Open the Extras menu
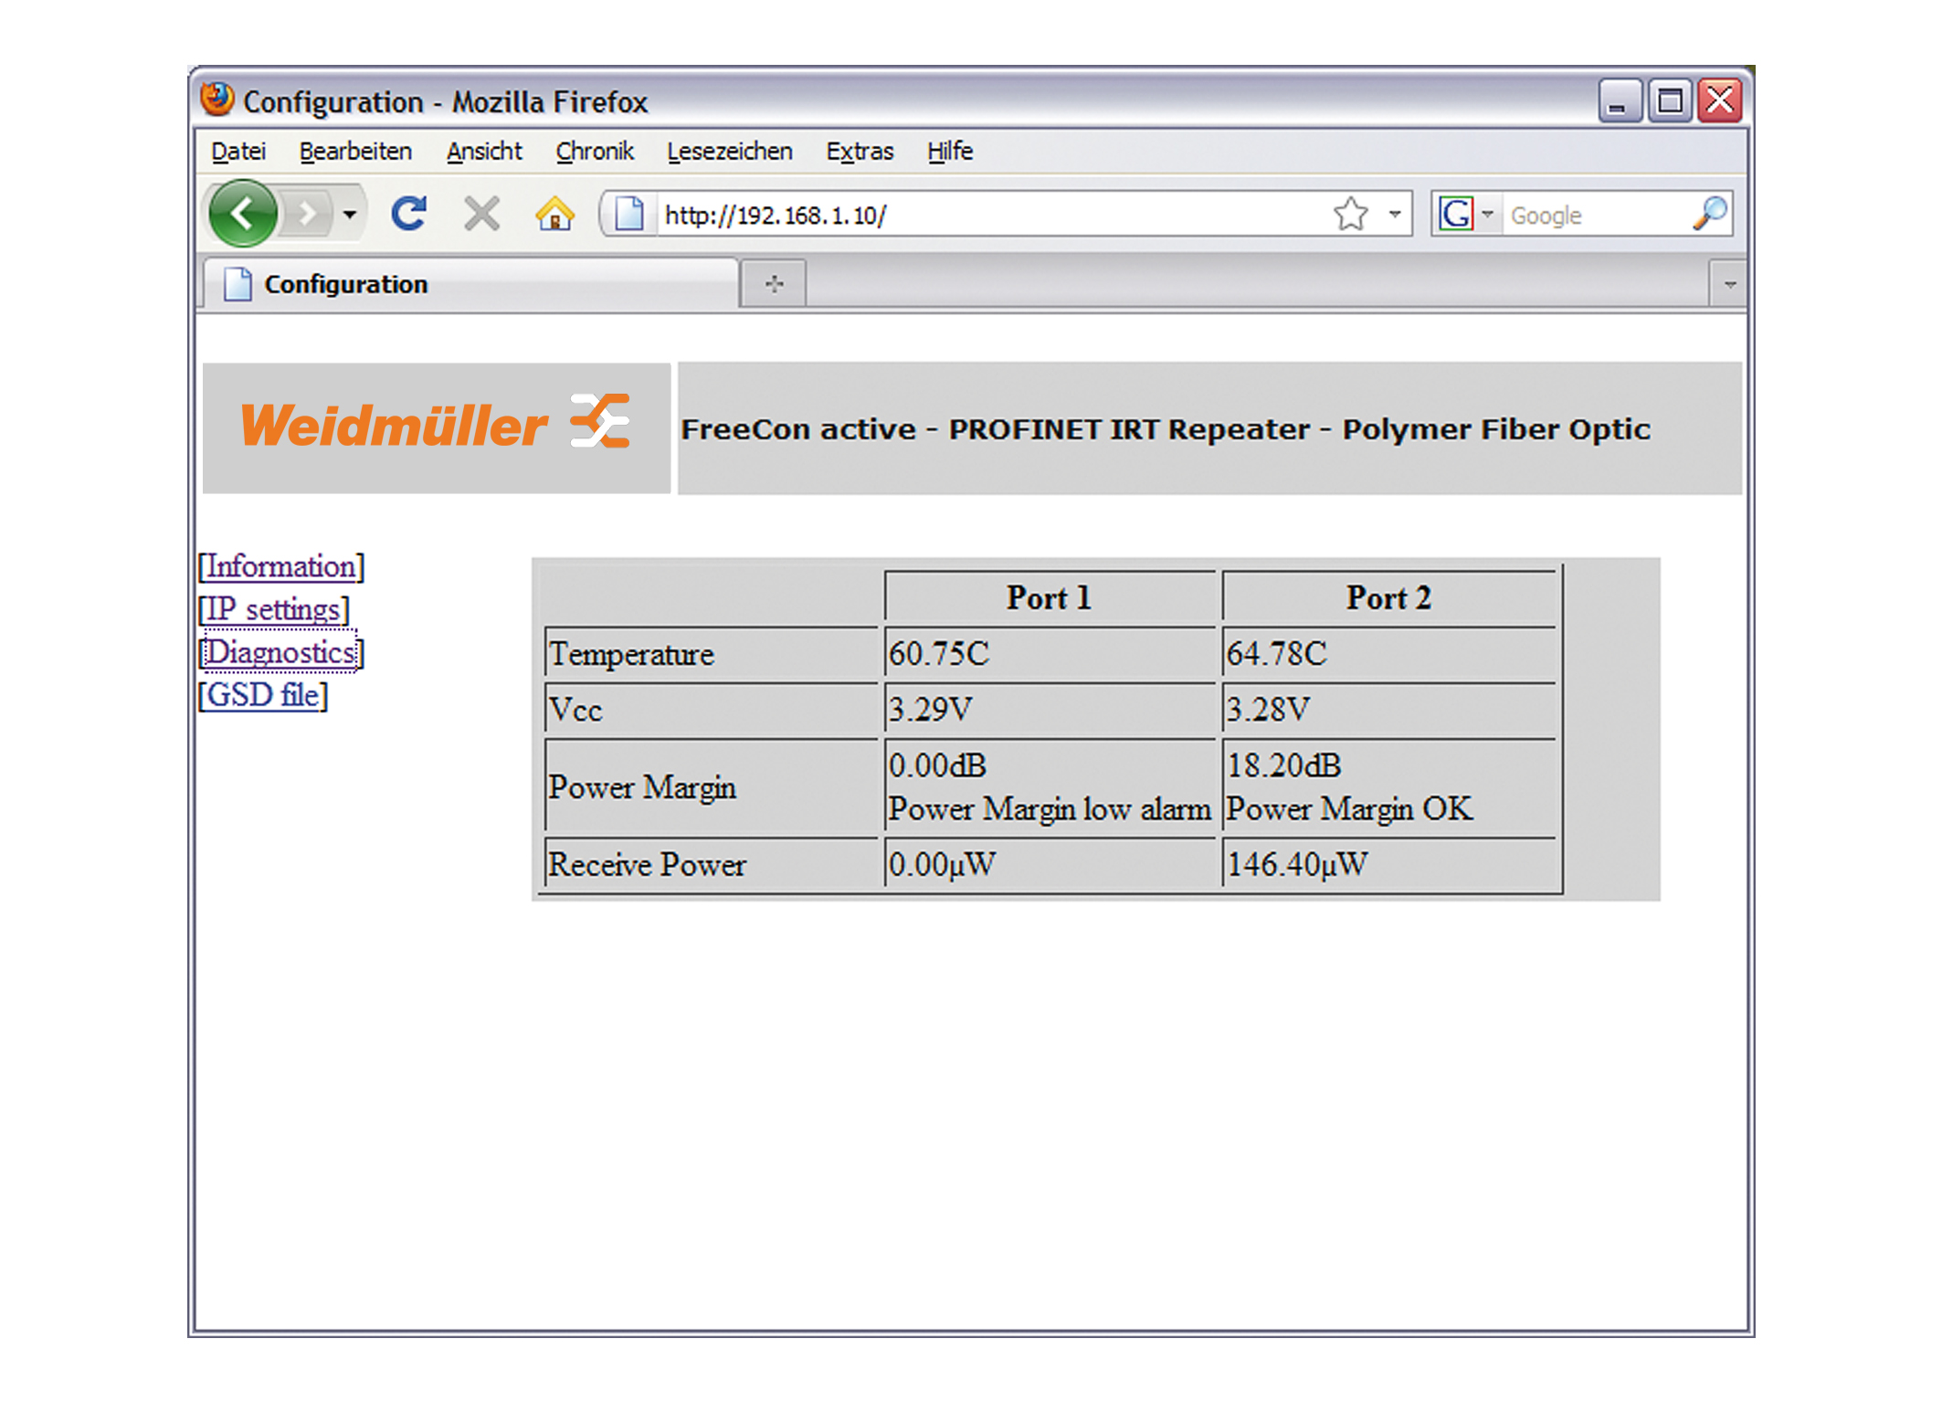 [859, 152]
